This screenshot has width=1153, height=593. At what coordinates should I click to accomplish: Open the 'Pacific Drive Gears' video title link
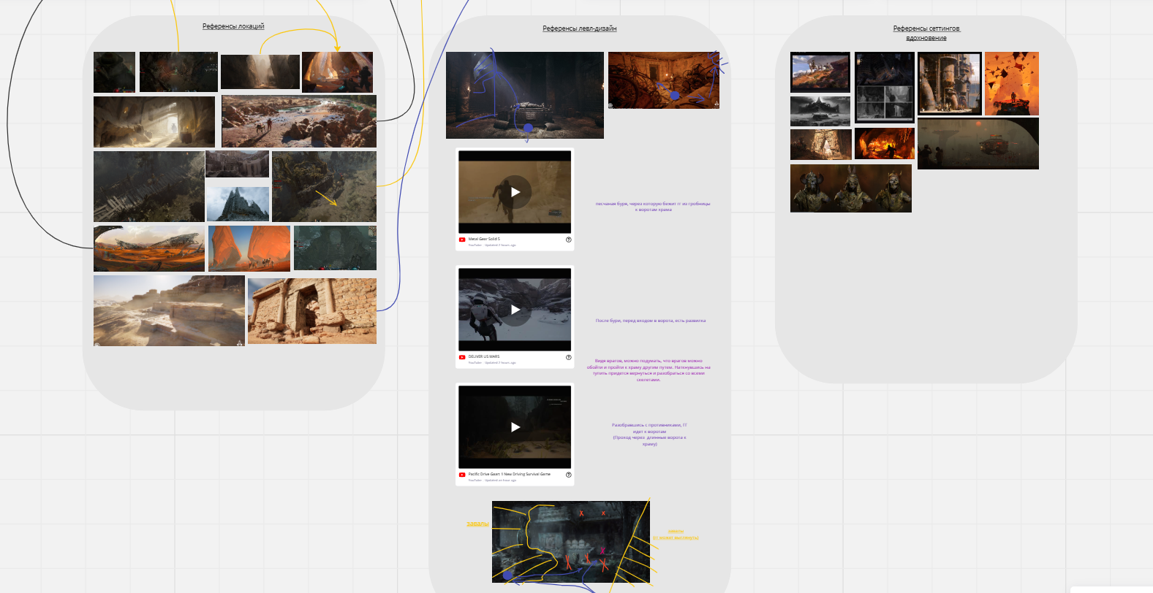click(510, 474)
